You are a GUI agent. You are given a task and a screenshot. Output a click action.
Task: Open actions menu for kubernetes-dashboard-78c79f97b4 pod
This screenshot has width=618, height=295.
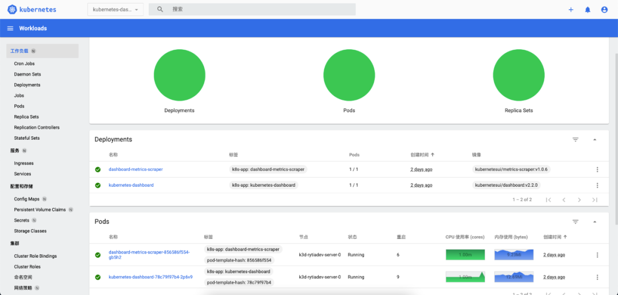597,277
